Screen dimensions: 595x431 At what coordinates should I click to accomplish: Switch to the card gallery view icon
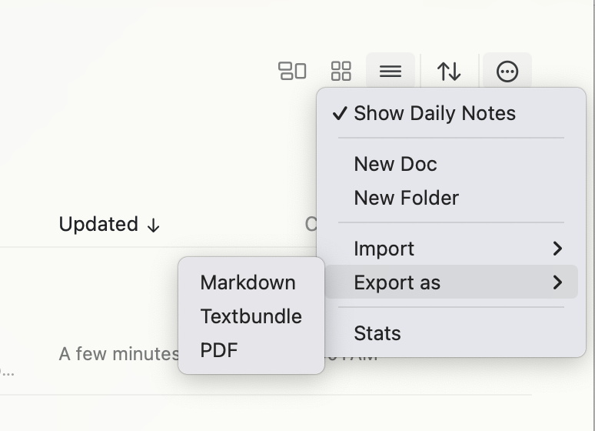tap(292, 72)
